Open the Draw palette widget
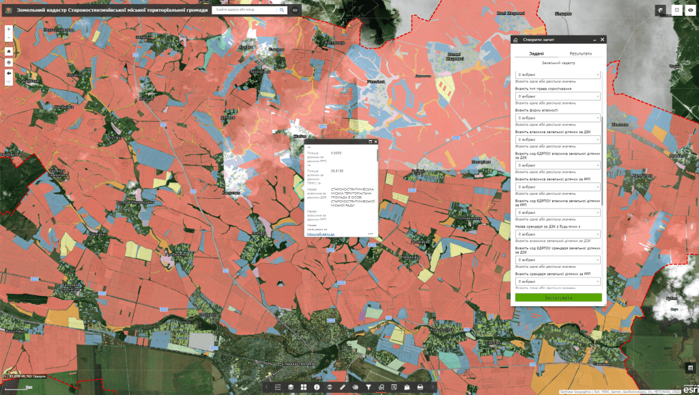 355,387
